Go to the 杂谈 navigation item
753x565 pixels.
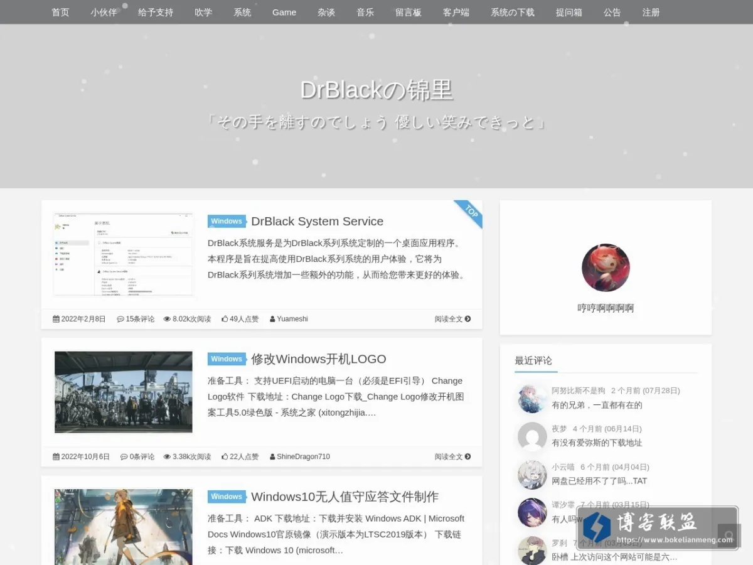point(326,12)
